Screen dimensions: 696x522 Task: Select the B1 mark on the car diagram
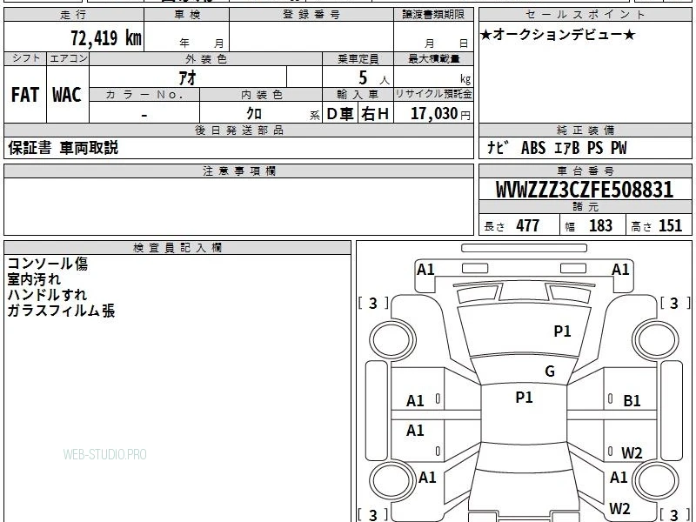point(632,401)
